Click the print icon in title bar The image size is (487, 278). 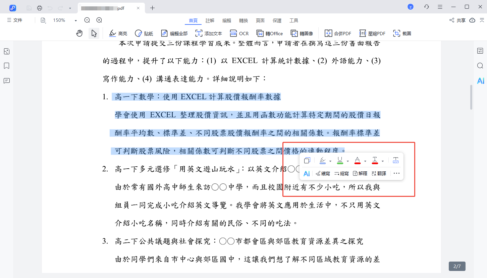click(40, 8)
